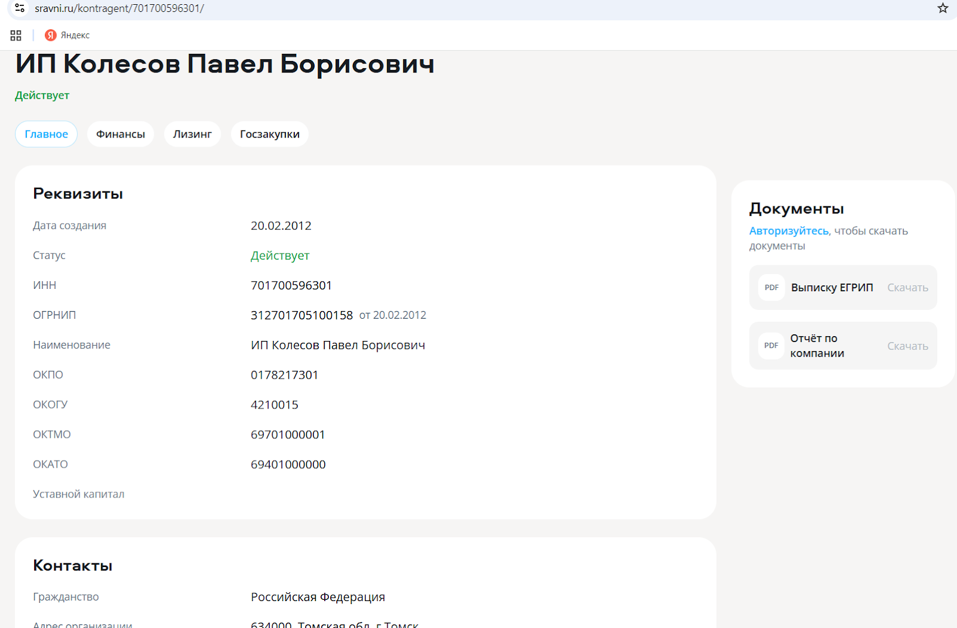Click the ОГРНИП number 312701705100158

coord(301,315)
